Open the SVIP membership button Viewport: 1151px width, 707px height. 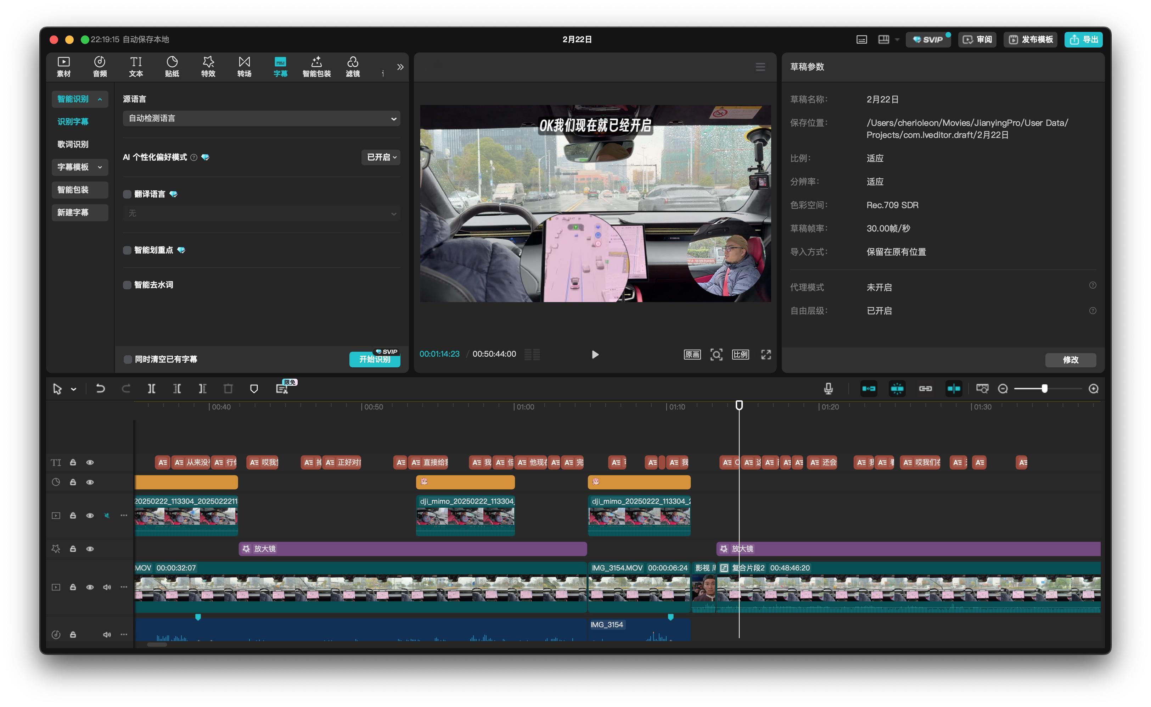pyautogui.click(x=928, y=40)
